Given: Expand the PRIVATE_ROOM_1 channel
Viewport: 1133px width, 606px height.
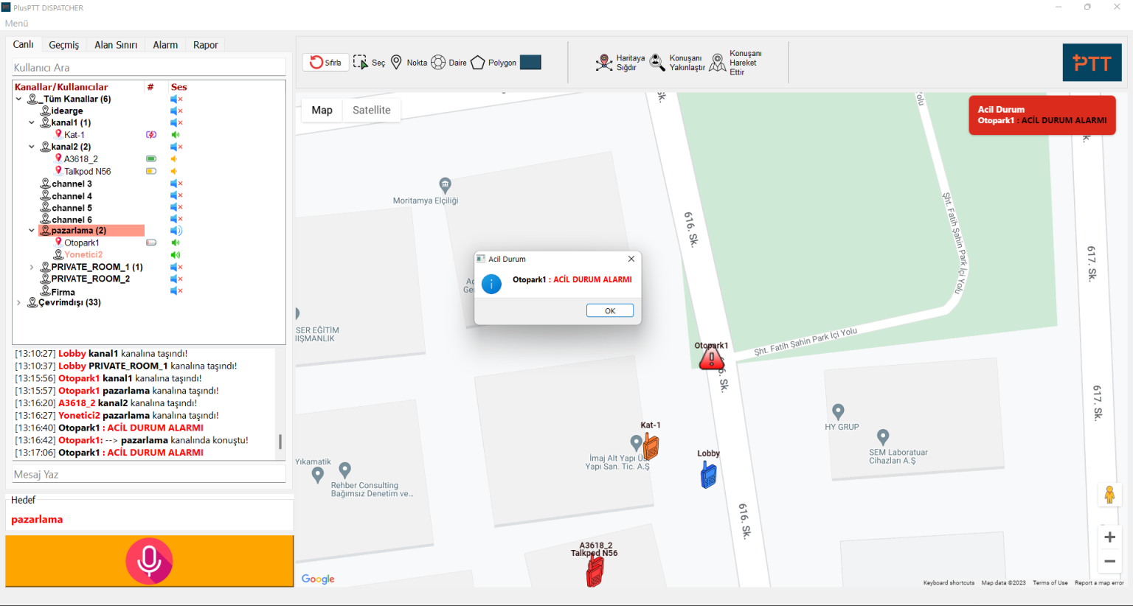Looking at the screenshot, I should click(x=32, y=267).
